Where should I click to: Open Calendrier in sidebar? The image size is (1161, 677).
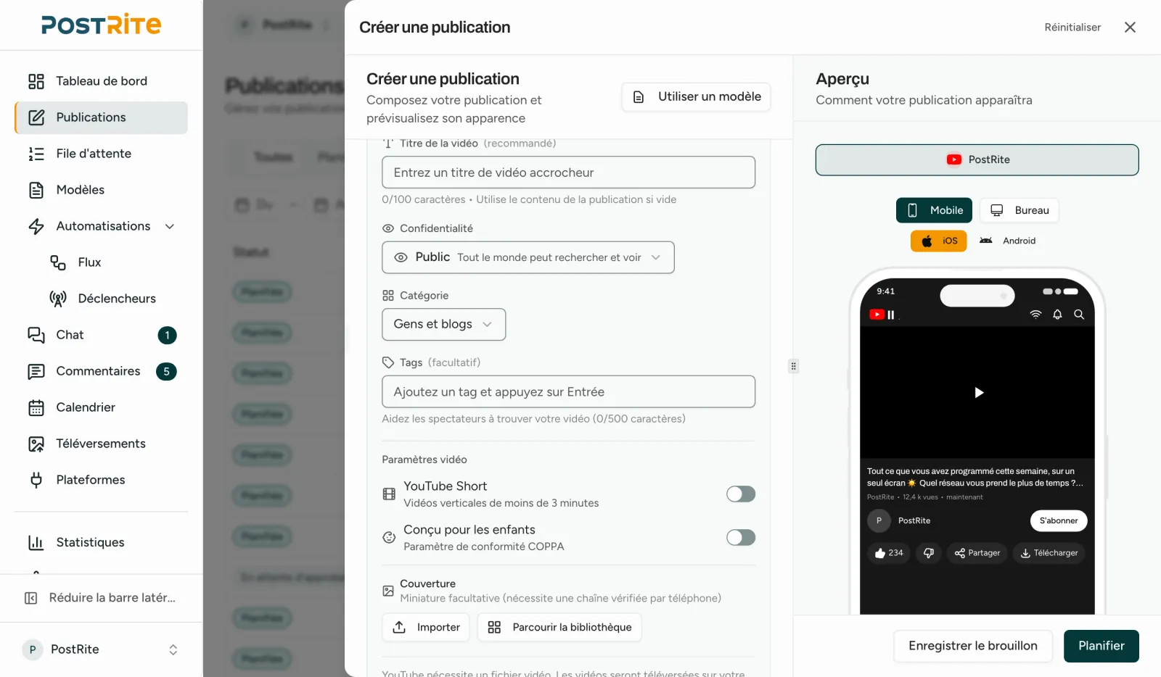click(x=101, y=407)
